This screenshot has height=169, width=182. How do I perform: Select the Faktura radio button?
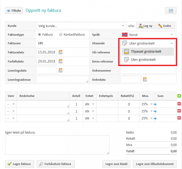point(39,35)
